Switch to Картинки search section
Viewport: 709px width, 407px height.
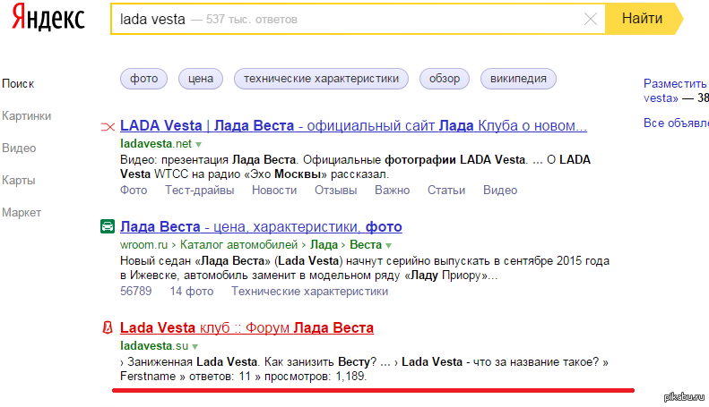(x=26, y=115)
